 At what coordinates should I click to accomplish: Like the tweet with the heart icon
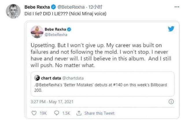coord(34,113)
